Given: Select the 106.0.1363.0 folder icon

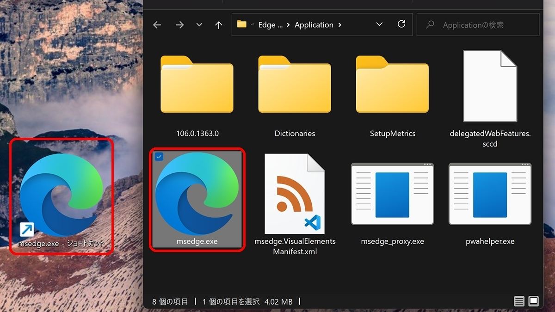Looking at the screenshot, I should pyautogui.click(x=197, y=84).
